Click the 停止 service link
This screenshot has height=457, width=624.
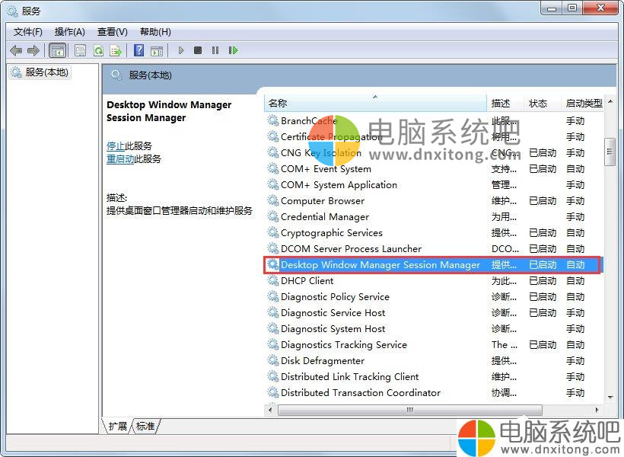[x=116, y=145]
